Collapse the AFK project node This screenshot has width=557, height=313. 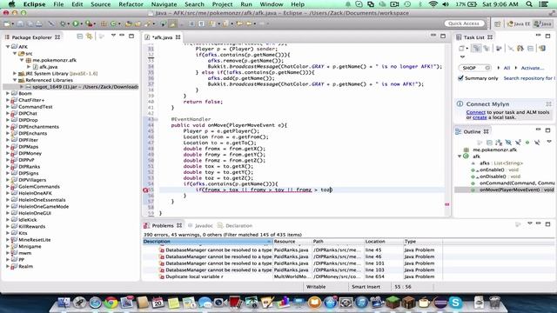tap(8, 46)
